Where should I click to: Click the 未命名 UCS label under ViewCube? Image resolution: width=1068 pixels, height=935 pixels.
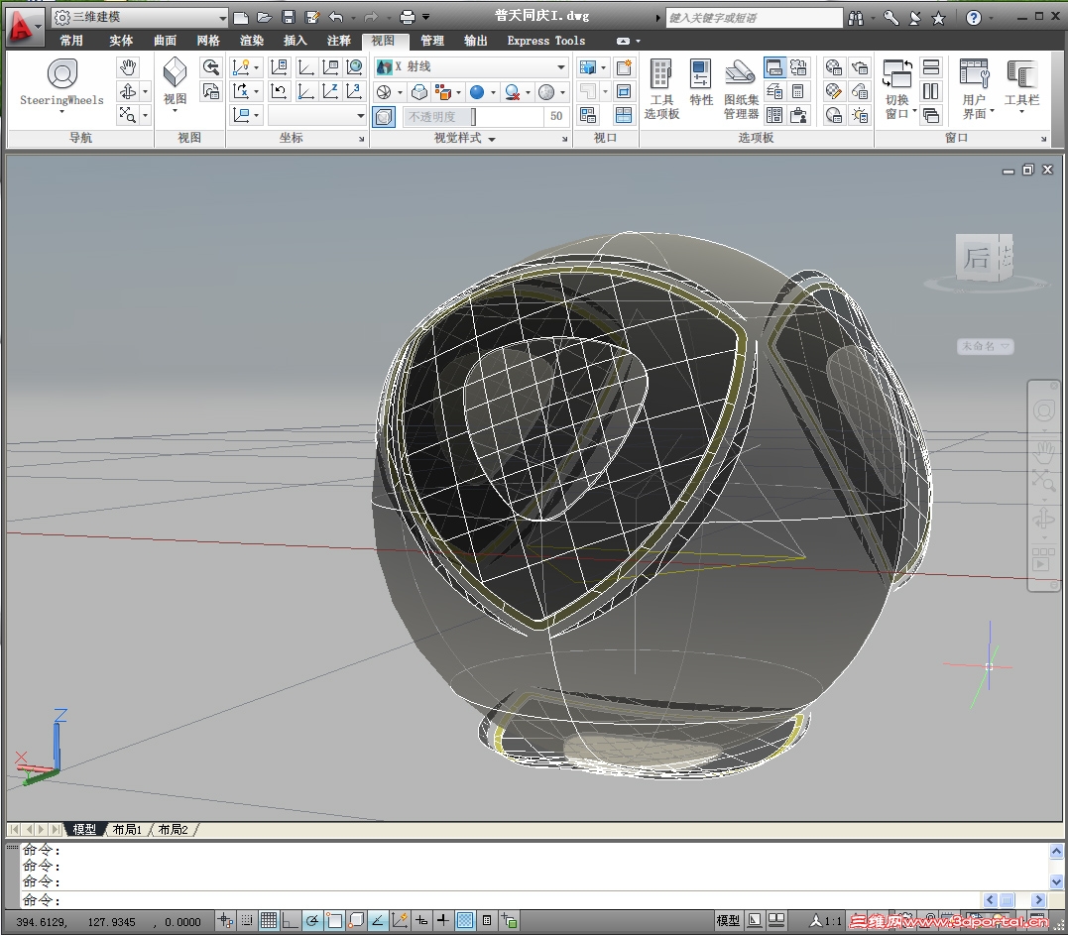coord(985,346)
